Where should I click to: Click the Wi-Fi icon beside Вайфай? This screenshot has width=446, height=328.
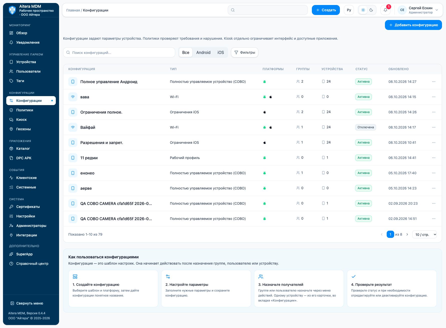(73, 127)
